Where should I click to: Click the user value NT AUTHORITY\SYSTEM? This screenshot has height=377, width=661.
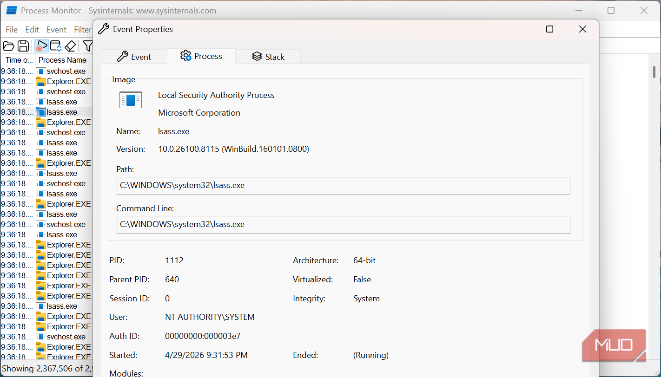pyautogui.click(x=210, y=318)
